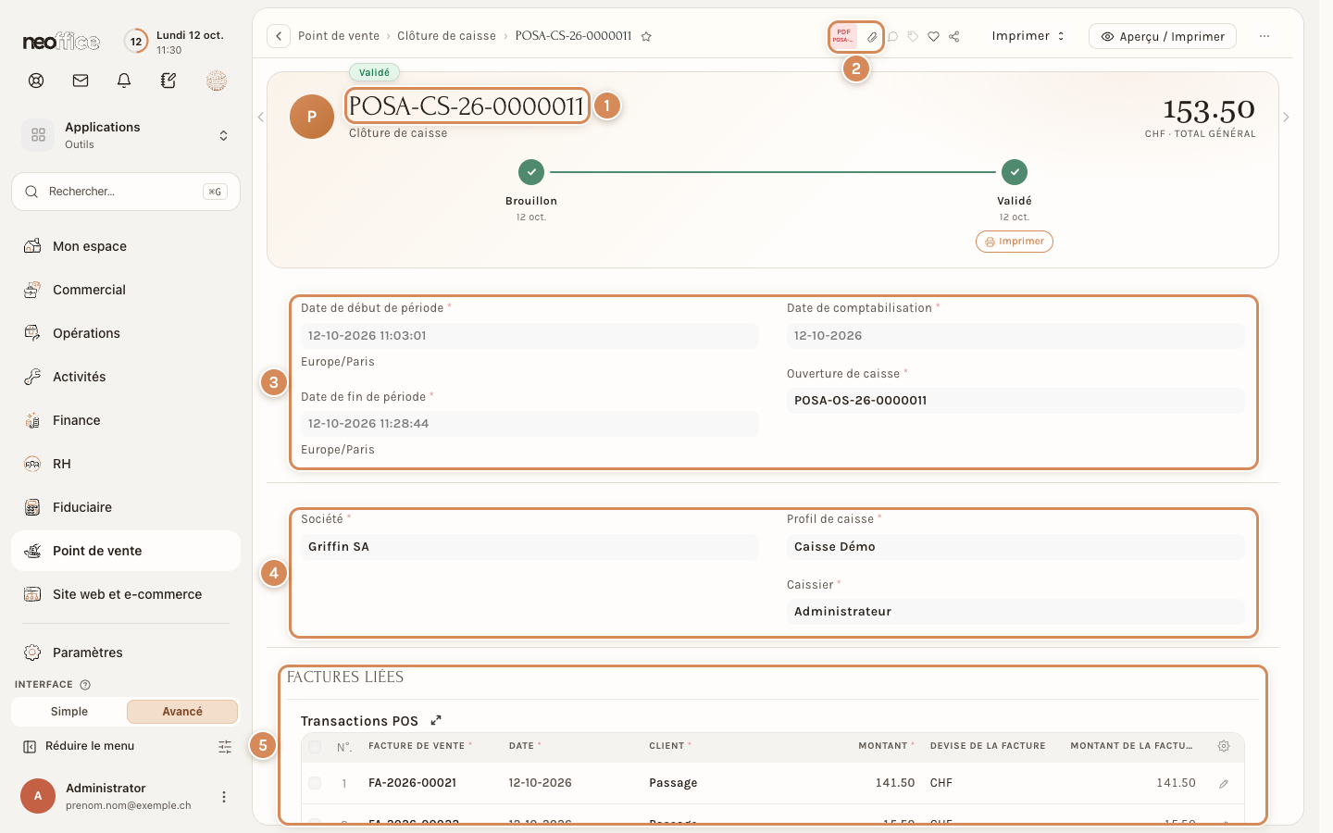Edit row FA-2026-00021 with pencil icon

1224,783
